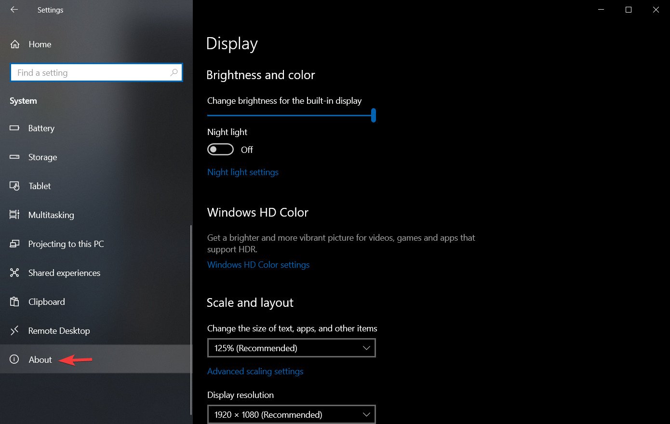
Task: Click the Projecting to this PC icon
Action: coord(14,244)
